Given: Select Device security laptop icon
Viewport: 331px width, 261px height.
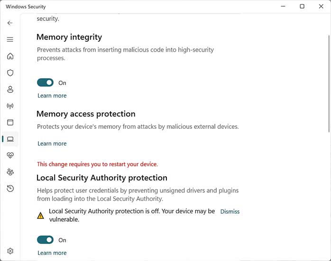Looking at the screenshot, I should coord(10,139).
